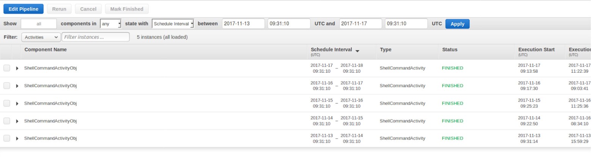
Task: Click the Show components count field
Action: pyautogui.click(x=39, y=24)
